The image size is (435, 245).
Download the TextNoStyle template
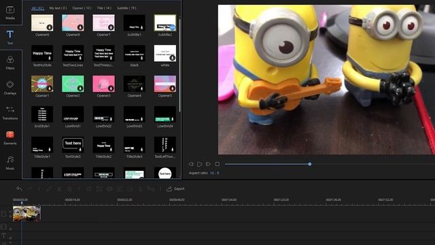pyautogui.click(x=50, y=58)
